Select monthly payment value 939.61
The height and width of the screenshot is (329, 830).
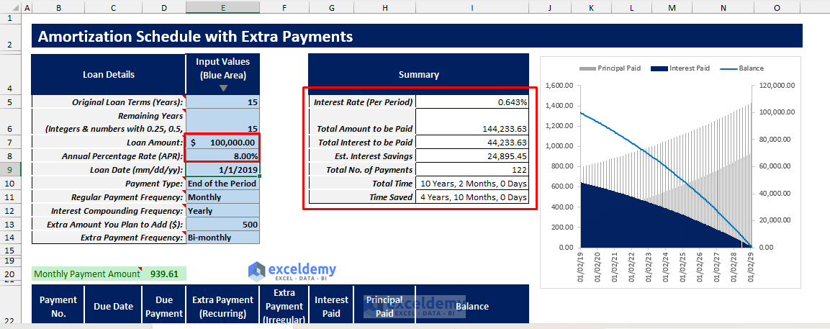click(x=165, y=274)
